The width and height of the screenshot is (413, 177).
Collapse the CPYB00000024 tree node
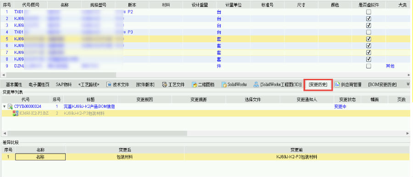[x=5, y=107]
